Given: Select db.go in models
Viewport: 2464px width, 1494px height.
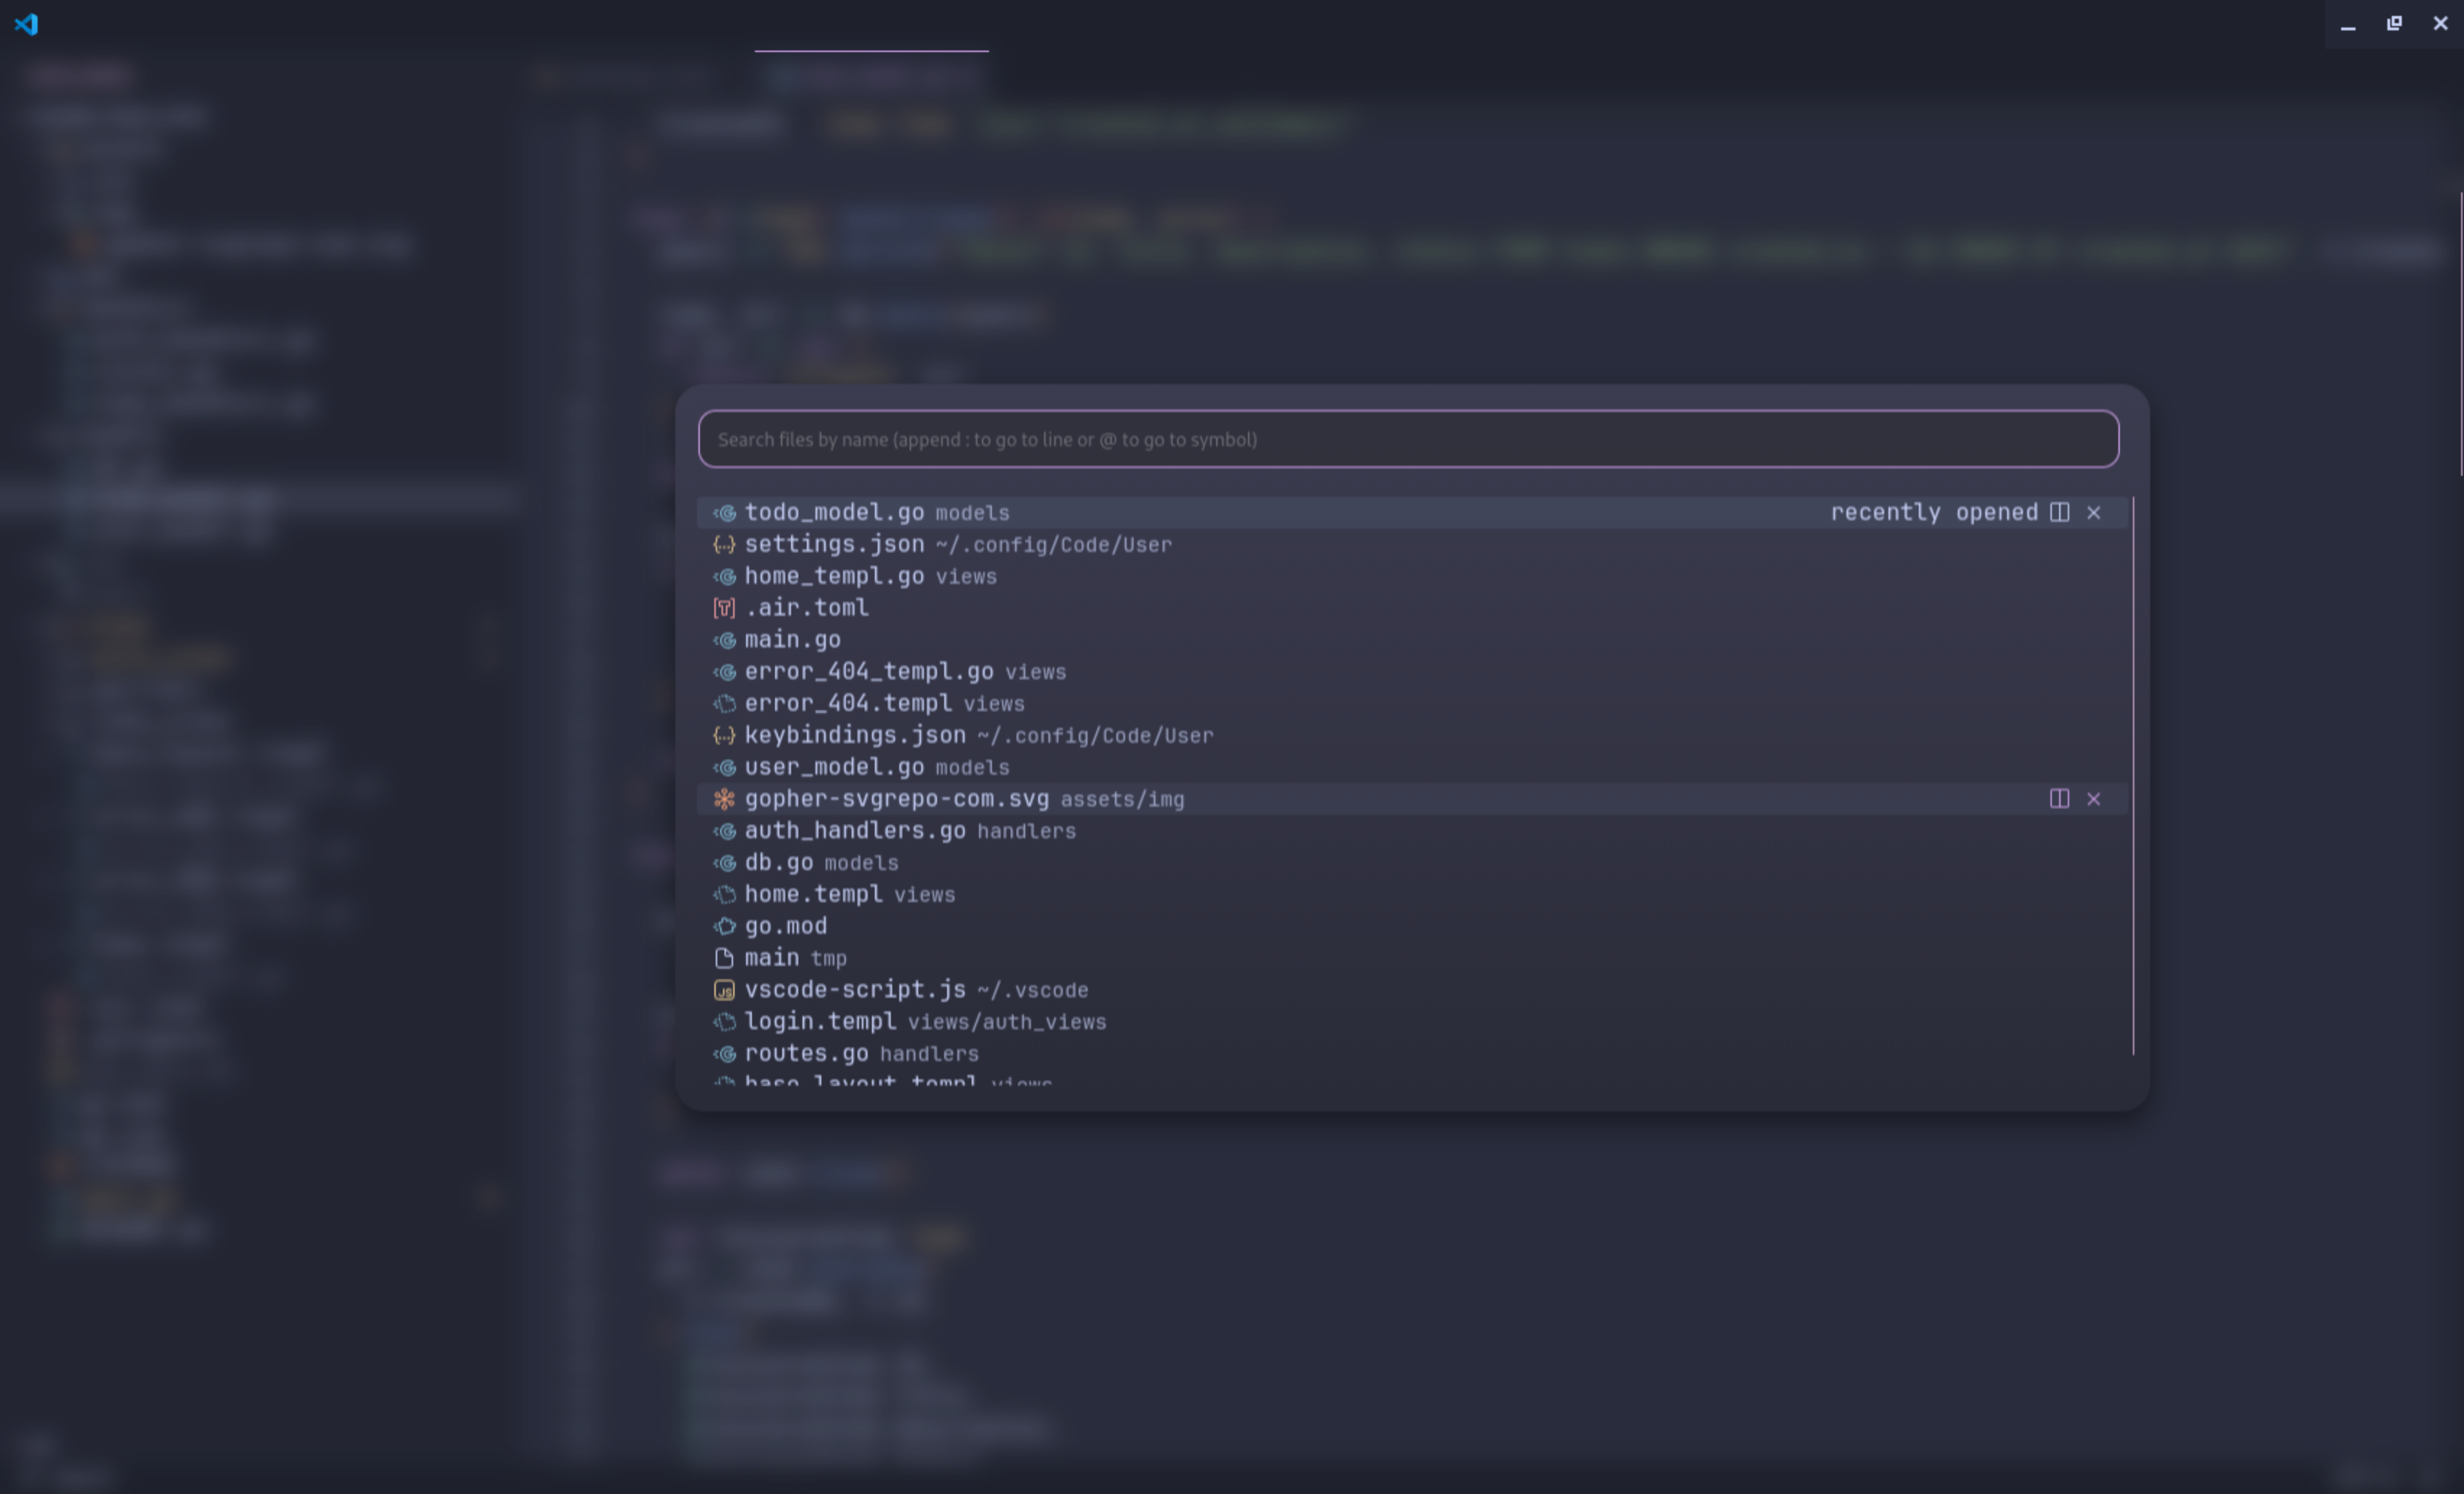Looking at the screenshot, I should [x=1412, y=863].
